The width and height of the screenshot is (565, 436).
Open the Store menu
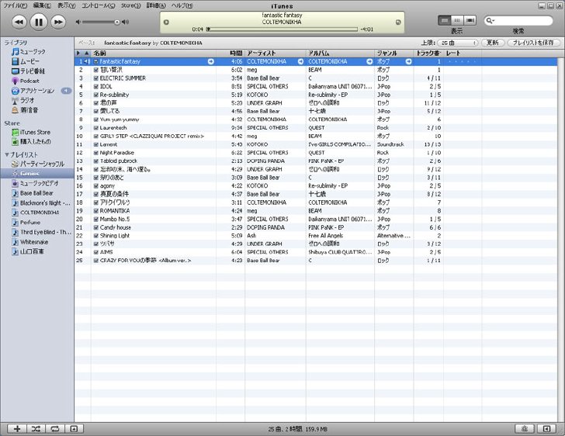point(130,5)
